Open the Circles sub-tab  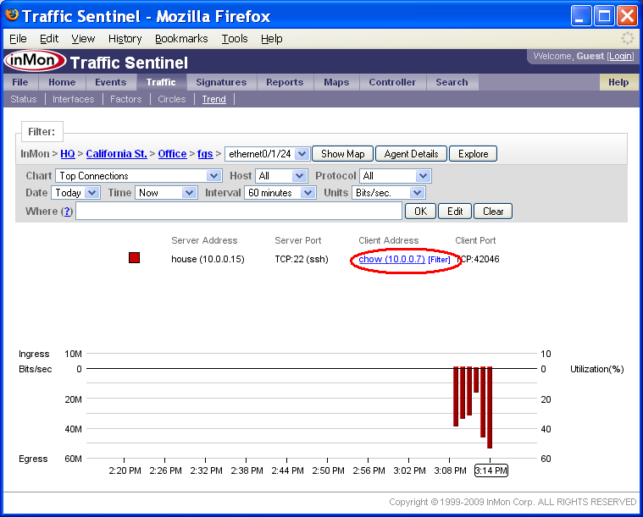(x=171, y=99)
